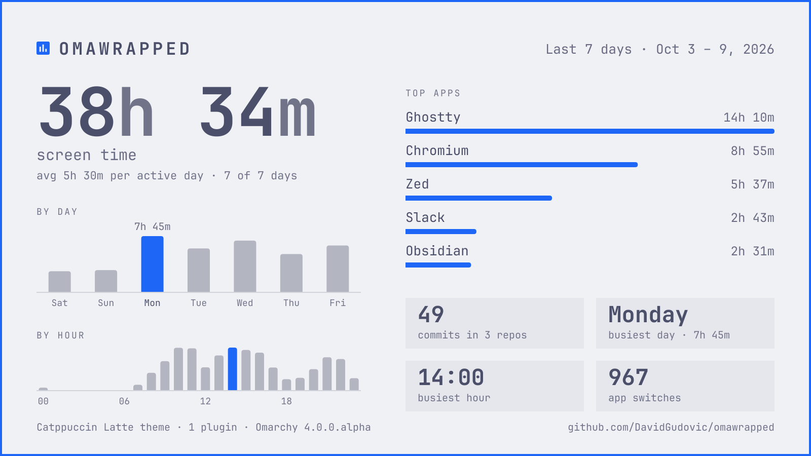Select the Sun bar in By Day chart

[106, 281]
